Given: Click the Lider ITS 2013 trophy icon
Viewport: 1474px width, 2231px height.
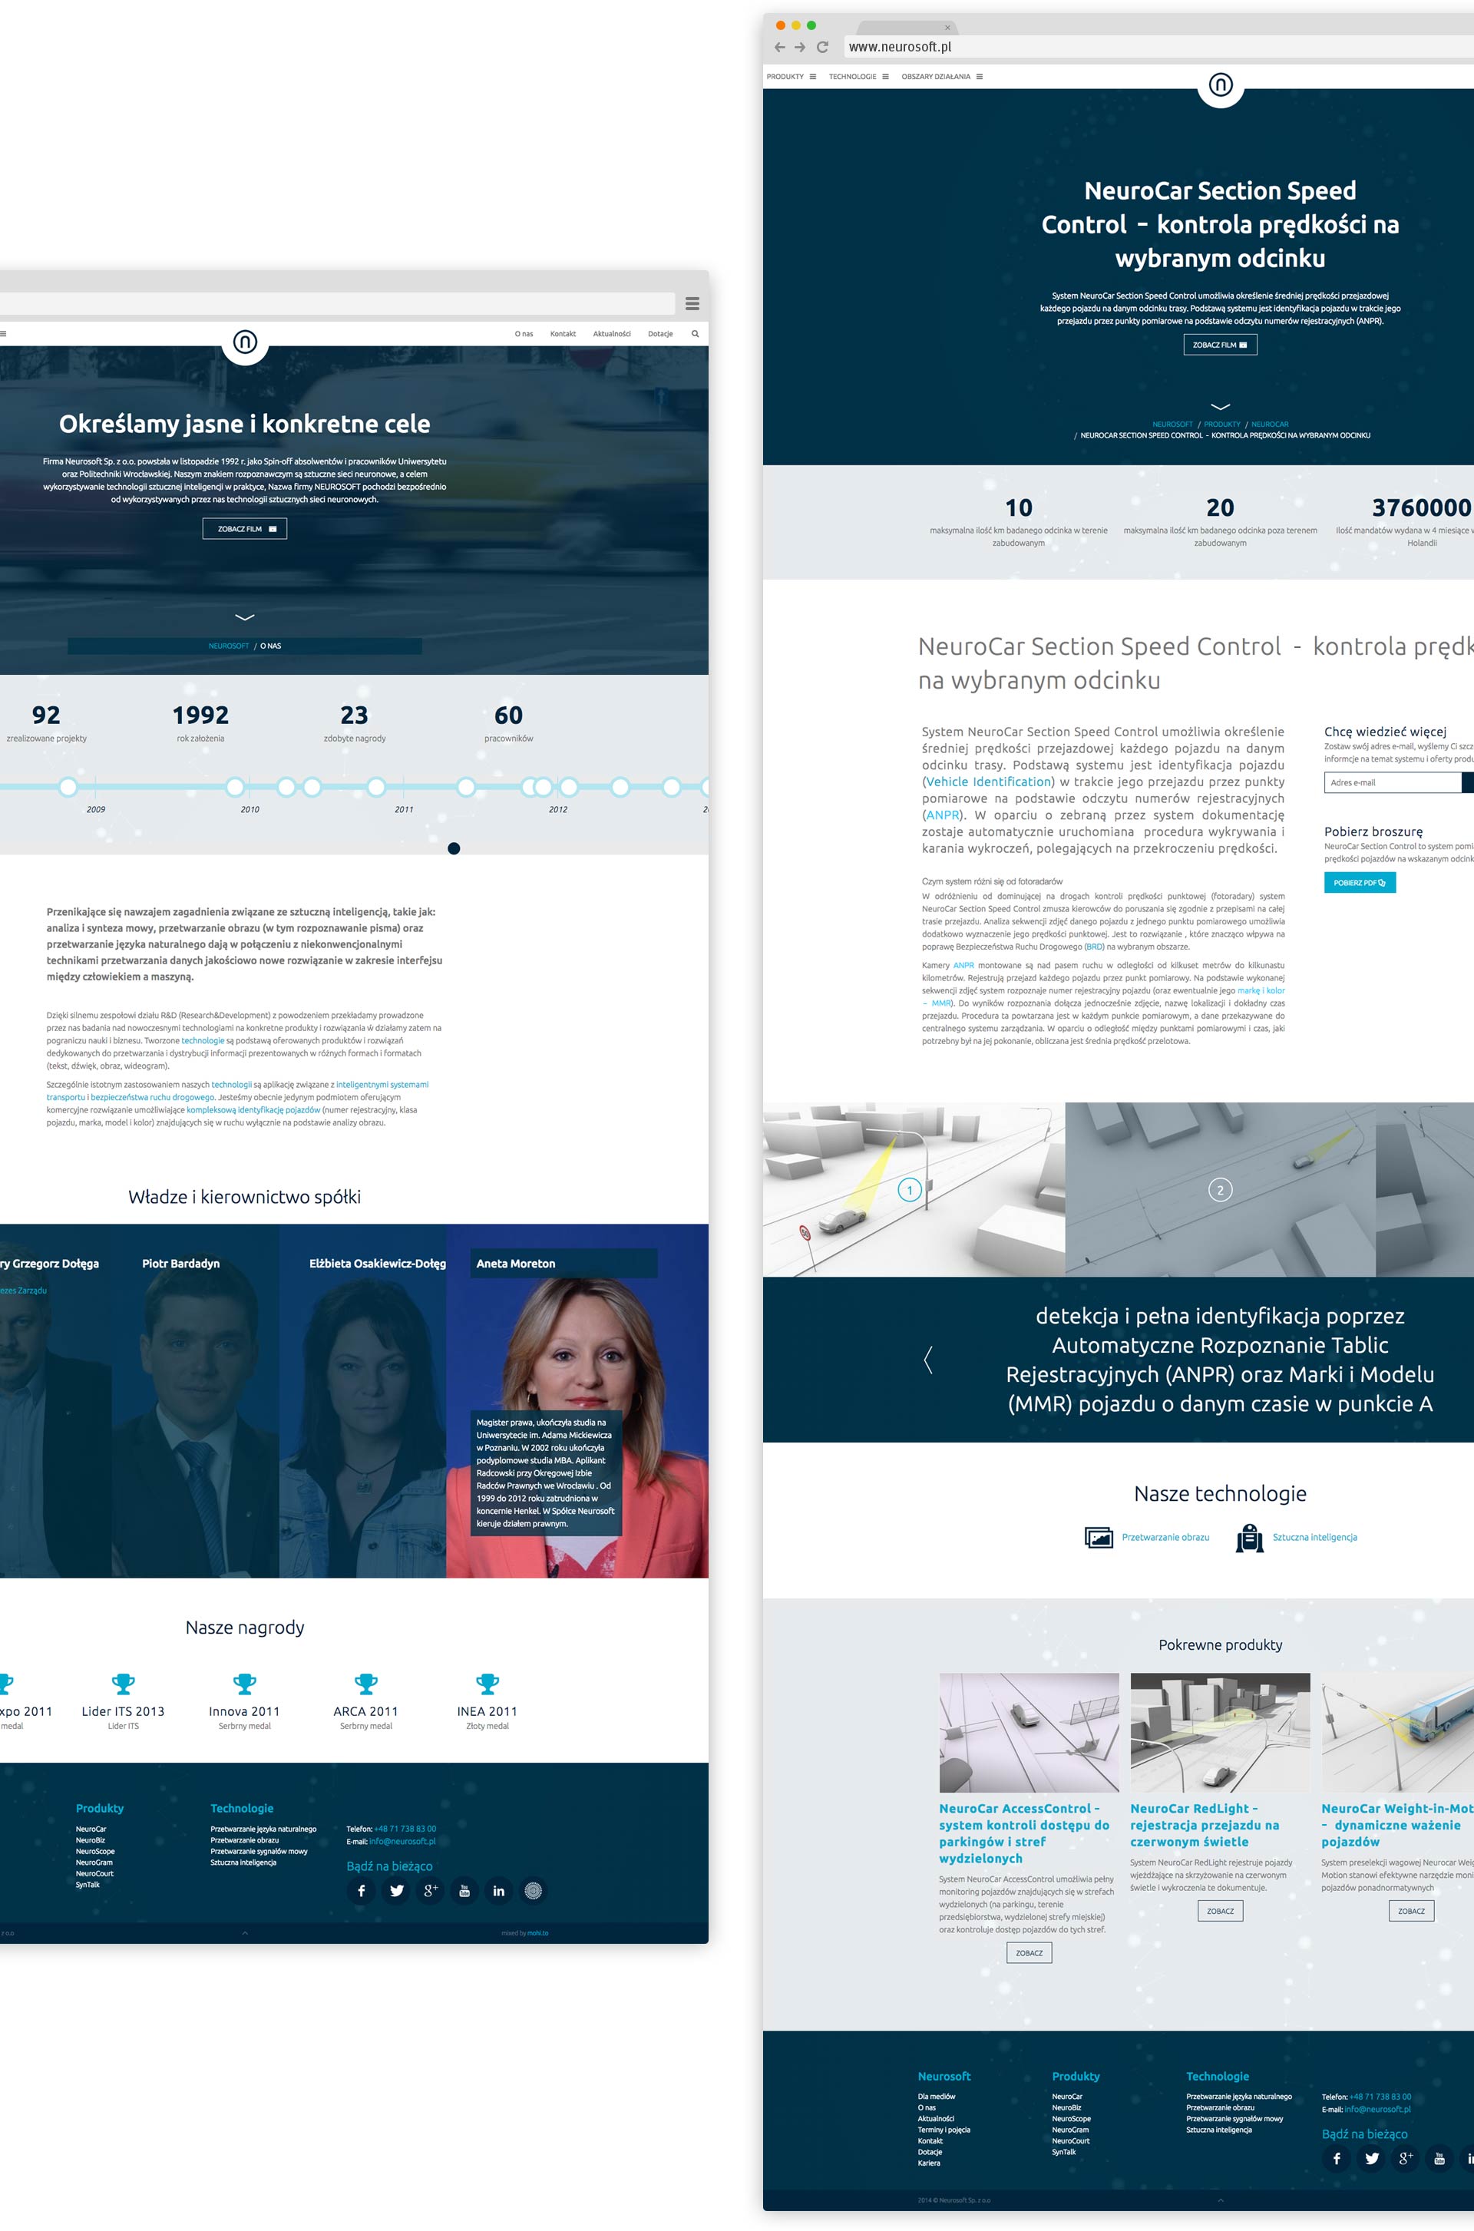Looking at the screenshot, I should [x=123, y=1683].
